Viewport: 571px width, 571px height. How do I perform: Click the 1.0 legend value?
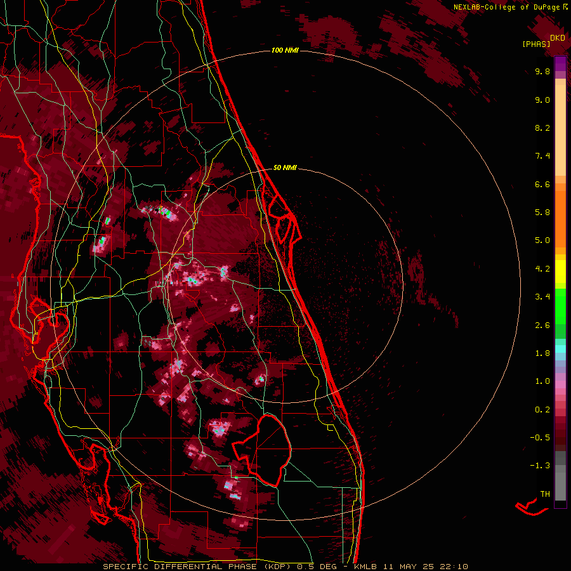tap(542, 381)
